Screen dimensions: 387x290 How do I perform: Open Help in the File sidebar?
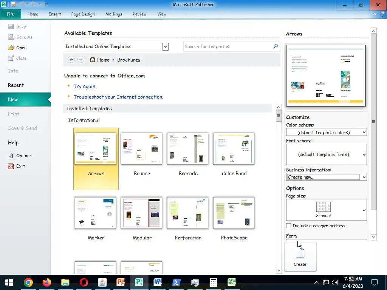pyautogui.click(x=13, y=142)
